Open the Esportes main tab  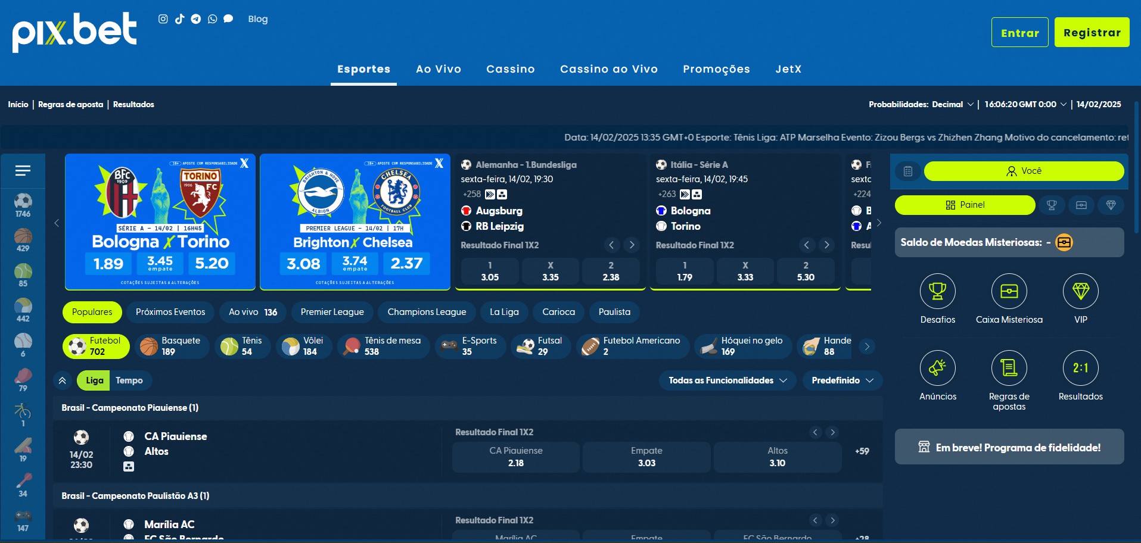363,69
